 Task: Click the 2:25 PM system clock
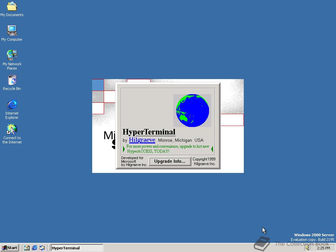click(x=323, y=248)
